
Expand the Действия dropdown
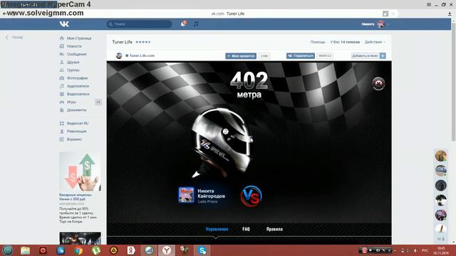[375, 42]
